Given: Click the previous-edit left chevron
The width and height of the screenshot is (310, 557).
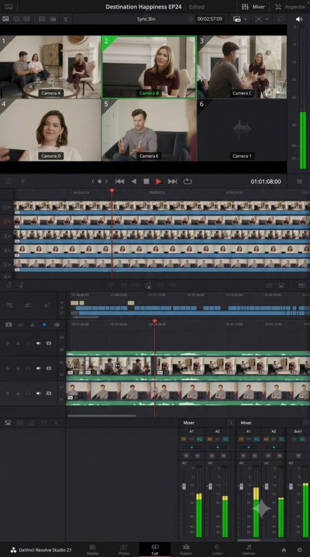Looking at the screenshot, I should [x=93, y=182].
